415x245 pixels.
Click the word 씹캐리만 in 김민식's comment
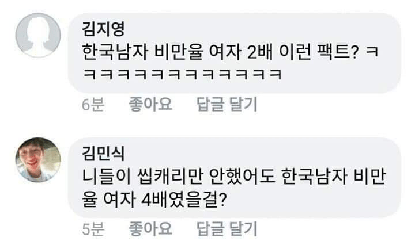coord(169,177)
